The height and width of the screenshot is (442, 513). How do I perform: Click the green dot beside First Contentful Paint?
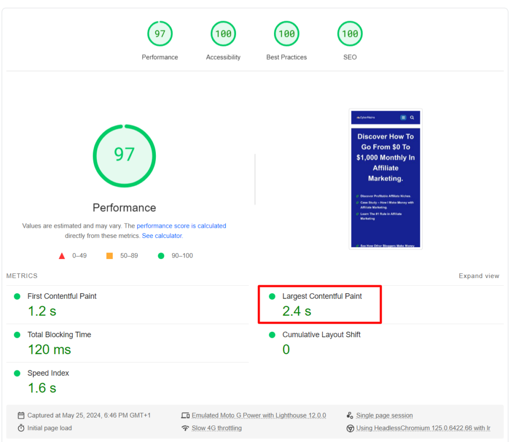tap(17, 296)
